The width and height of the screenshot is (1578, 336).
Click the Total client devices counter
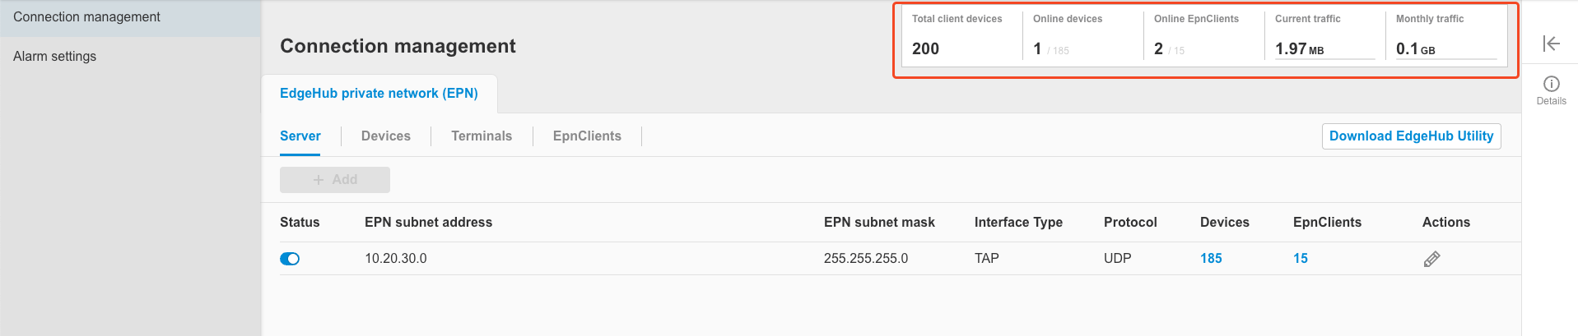tap(925, 49)
